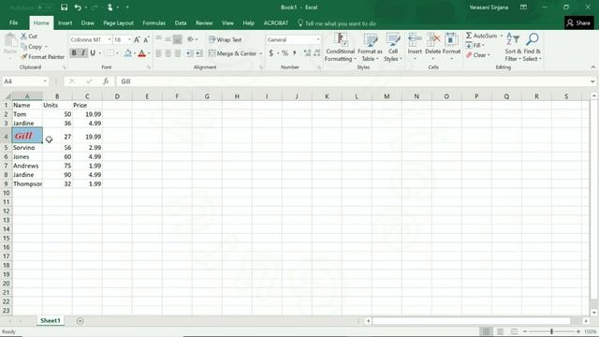Open the font size dropdown
Viewport: 599px width, 337px height.
129,39
